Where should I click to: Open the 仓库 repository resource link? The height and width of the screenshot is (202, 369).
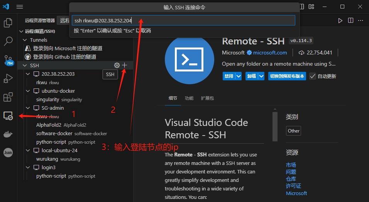[291, 179]
